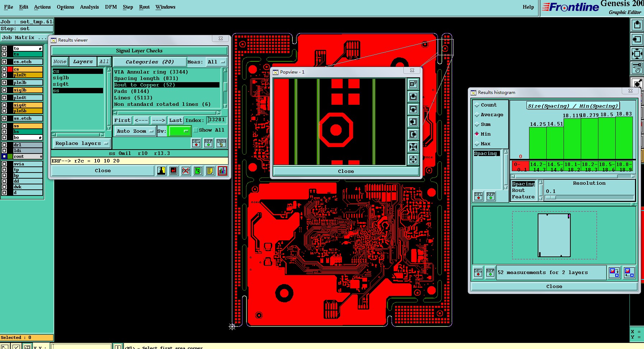Click right arrow of histogram horizontal scrollbar
Screen dimensions: 644x349
coord(633,176)
